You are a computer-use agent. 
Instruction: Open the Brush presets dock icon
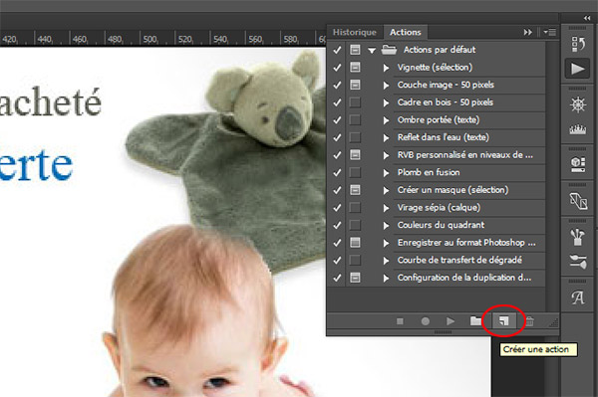coord(578,237)
